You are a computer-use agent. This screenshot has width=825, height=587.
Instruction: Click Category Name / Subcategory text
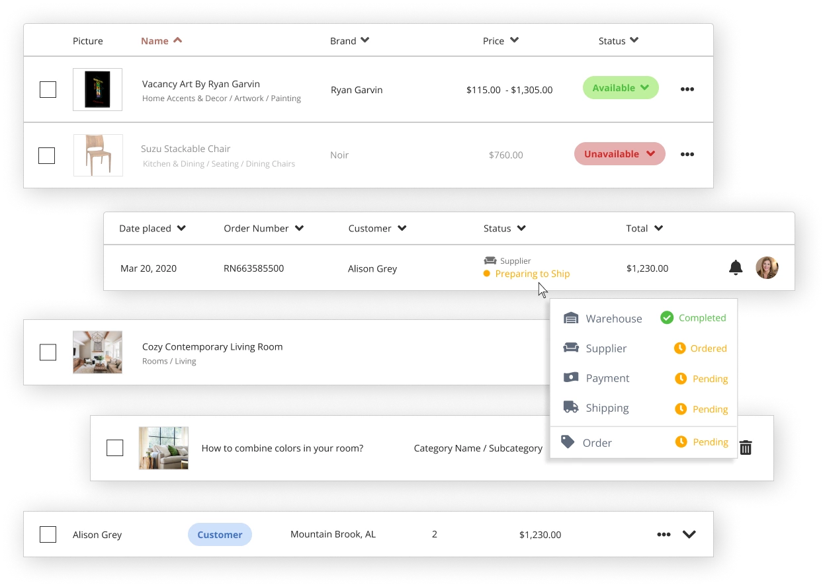[x=478, y=448]
